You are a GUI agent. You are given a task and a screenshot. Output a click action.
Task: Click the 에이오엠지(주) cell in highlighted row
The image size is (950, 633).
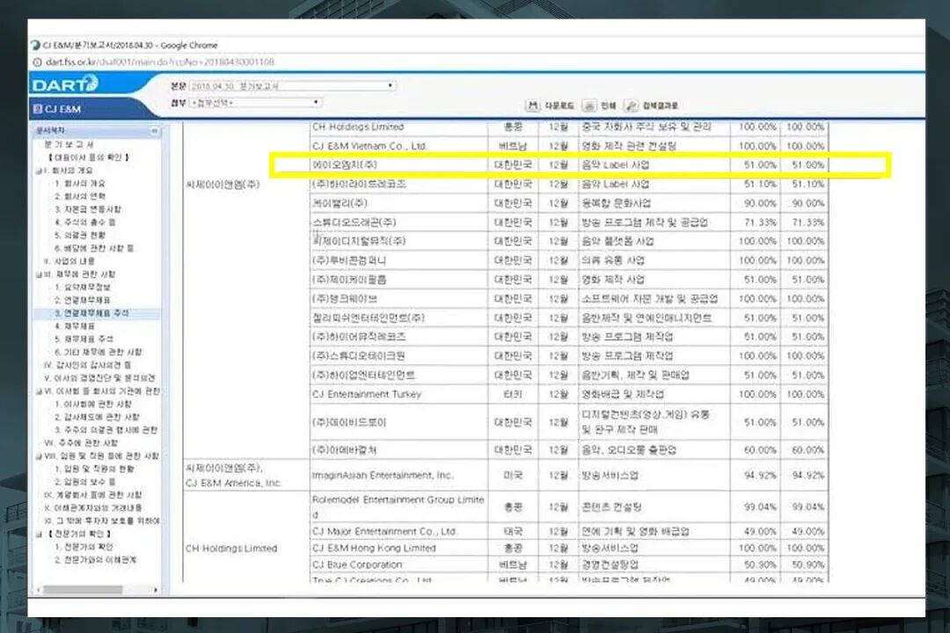click(x=398, y=164)
